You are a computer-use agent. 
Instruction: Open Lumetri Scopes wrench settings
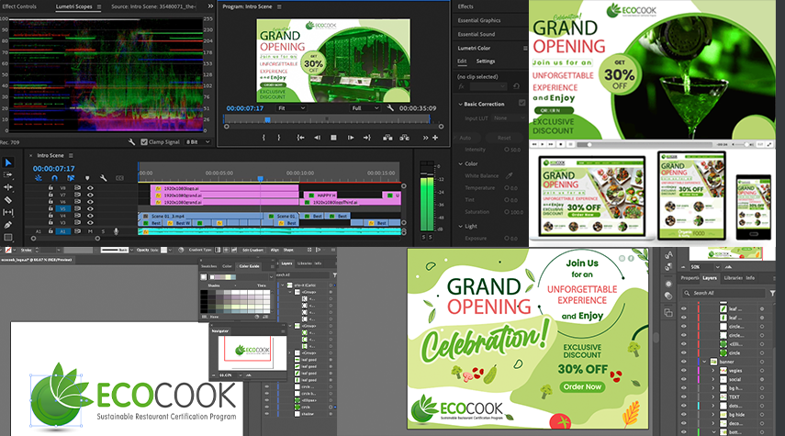132,142
